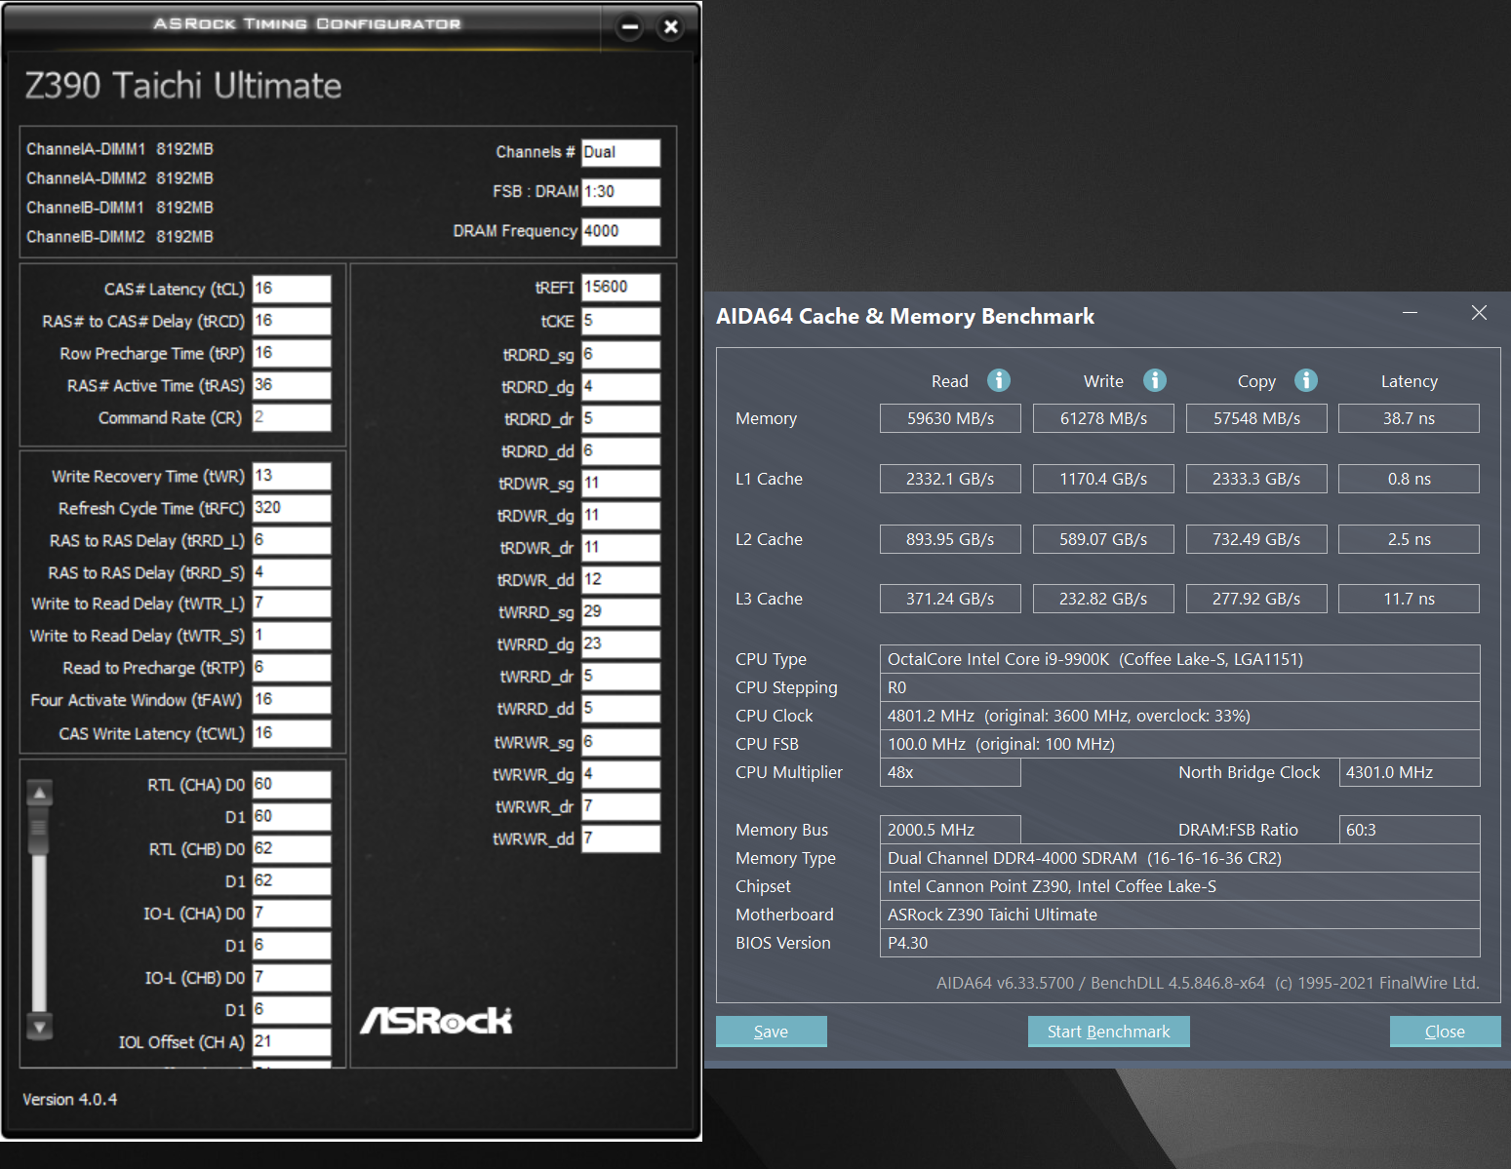
Task: Minimize the ASRock Timing Configurator window
Action: click(630, 27)
